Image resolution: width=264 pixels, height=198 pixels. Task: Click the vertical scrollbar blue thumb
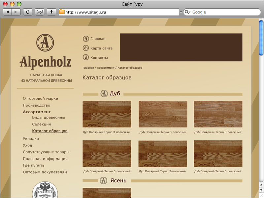pos(261,37)
